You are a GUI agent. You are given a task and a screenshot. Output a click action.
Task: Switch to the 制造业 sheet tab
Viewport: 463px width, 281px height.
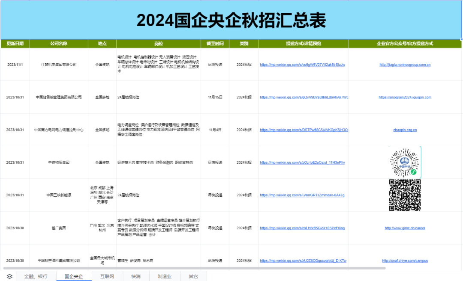click(x=165, y=276)
